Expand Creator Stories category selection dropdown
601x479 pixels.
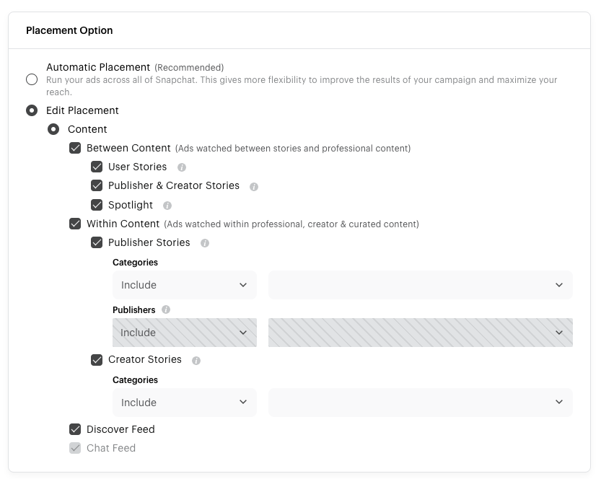click(420, 403)
